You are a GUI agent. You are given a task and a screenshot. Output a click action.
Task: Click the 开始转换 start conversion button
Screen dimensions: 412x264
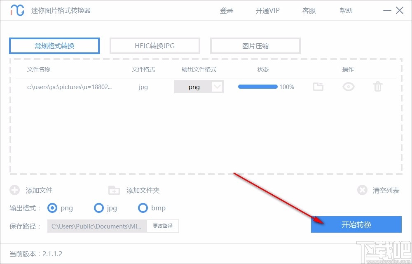pos(356,224)
